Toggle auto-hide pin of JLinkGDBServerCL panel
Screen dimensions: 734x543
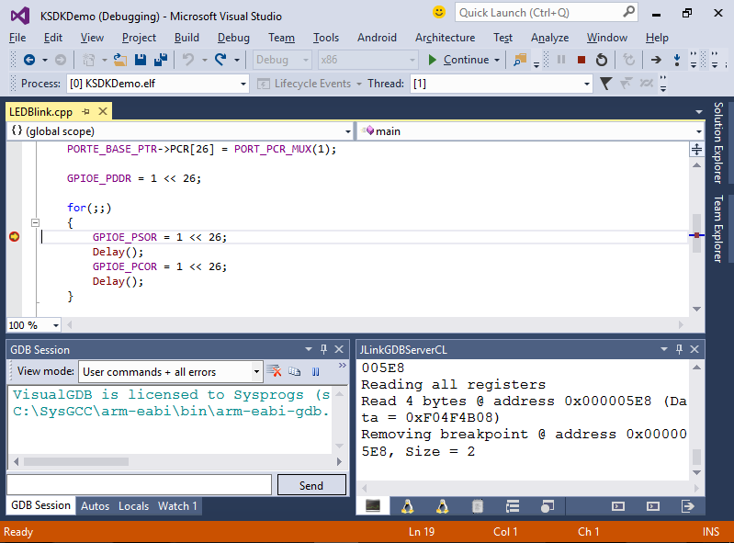[679, 349]
